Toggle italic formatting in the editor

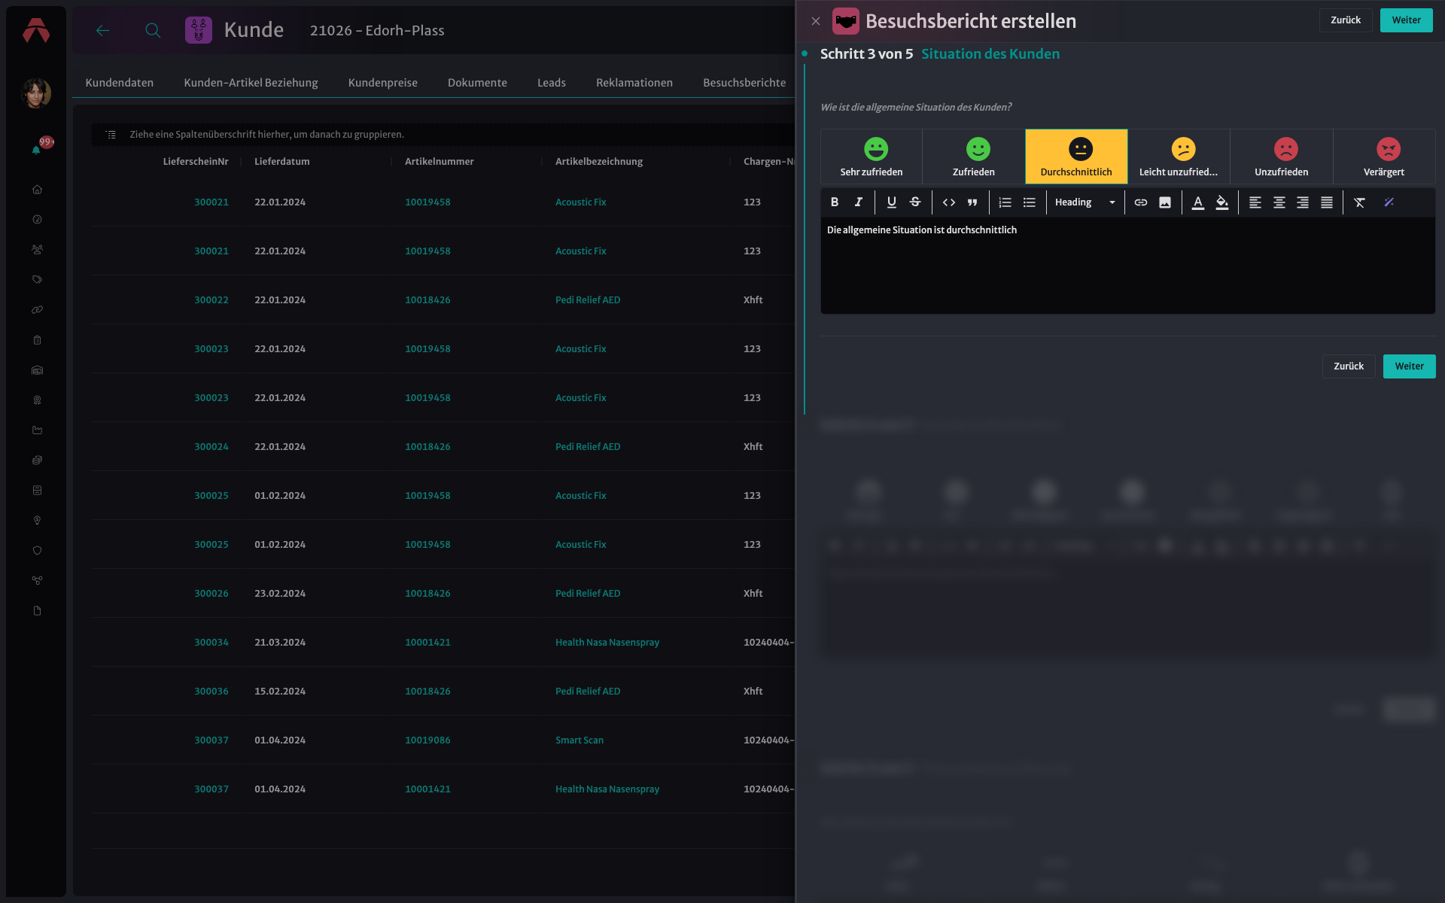coord(858,202)
